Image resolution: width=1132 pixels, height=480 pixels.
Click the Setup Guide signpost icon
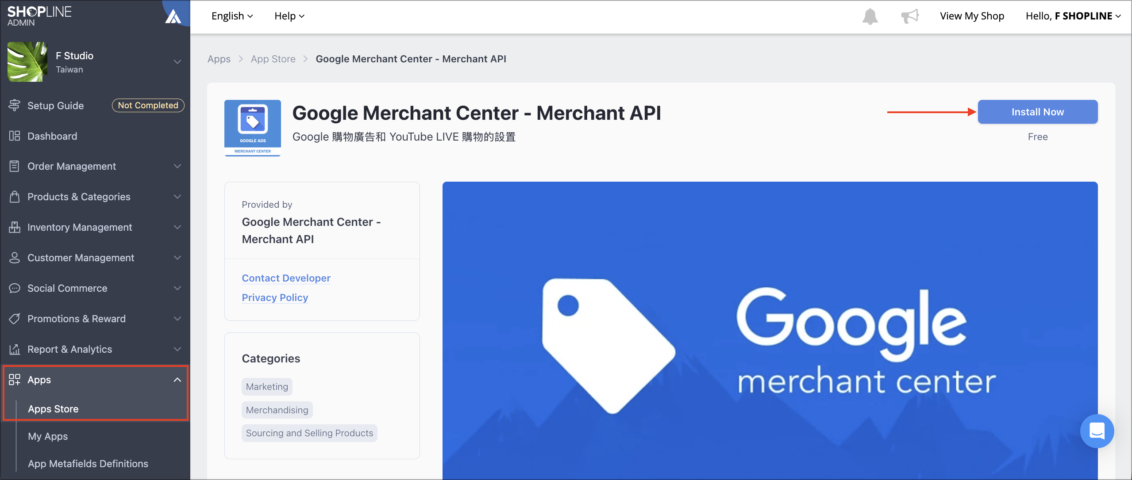(14, 105)
